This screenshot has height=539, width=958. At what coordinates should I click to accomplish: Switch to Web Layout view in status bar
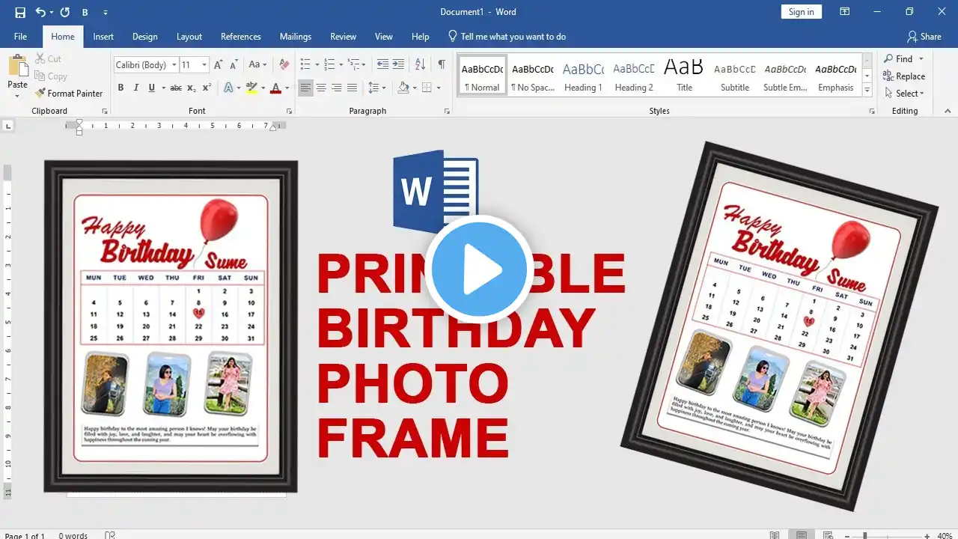[x=829, y=535]
